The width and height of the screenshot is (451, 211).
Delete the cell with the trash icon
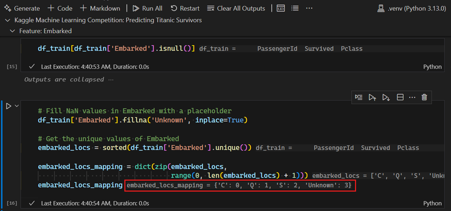tap(424, 97)
